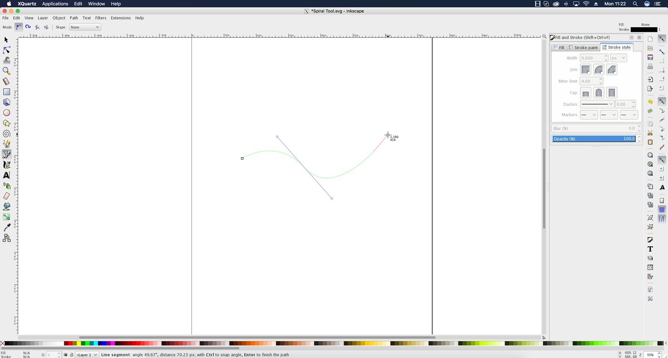Switch to Spiro path mode
The width and height of the screenshot is (668, 358).
pyautogui.click(x=28, y=27)
